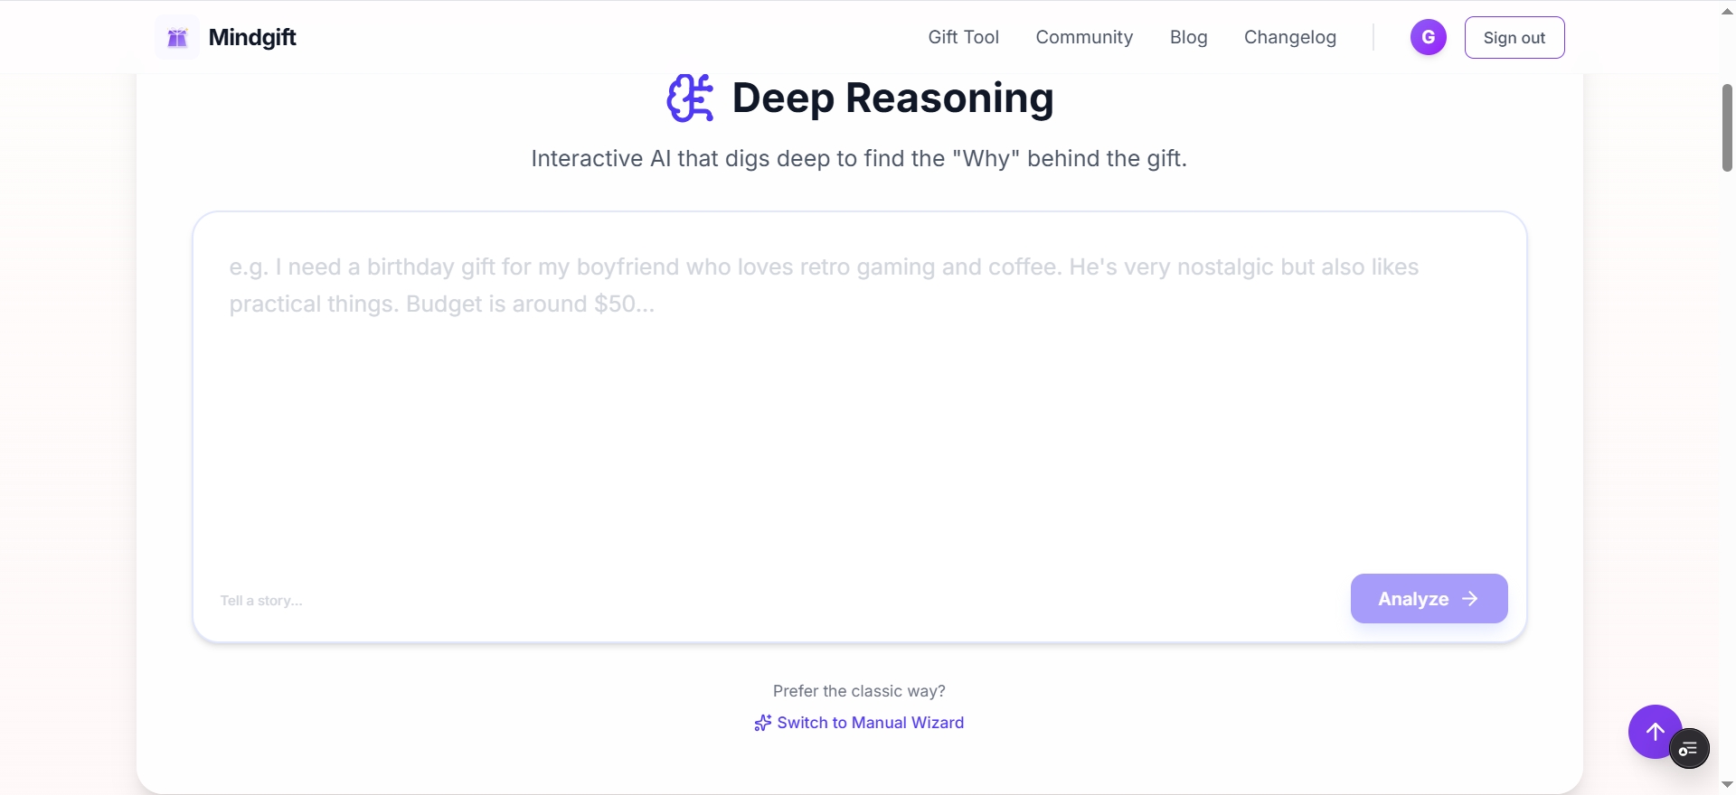Click the scrollbar up arrow
Viewport: 1736px width, 795px height.
click(x=1727, y=11)
